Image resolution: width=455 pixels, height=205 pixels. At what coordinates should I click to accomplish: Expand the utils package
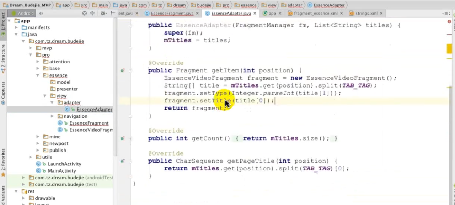tap(31, 157)
